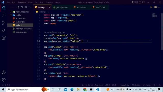Open the Search view in activity bar

pos(4,16)
